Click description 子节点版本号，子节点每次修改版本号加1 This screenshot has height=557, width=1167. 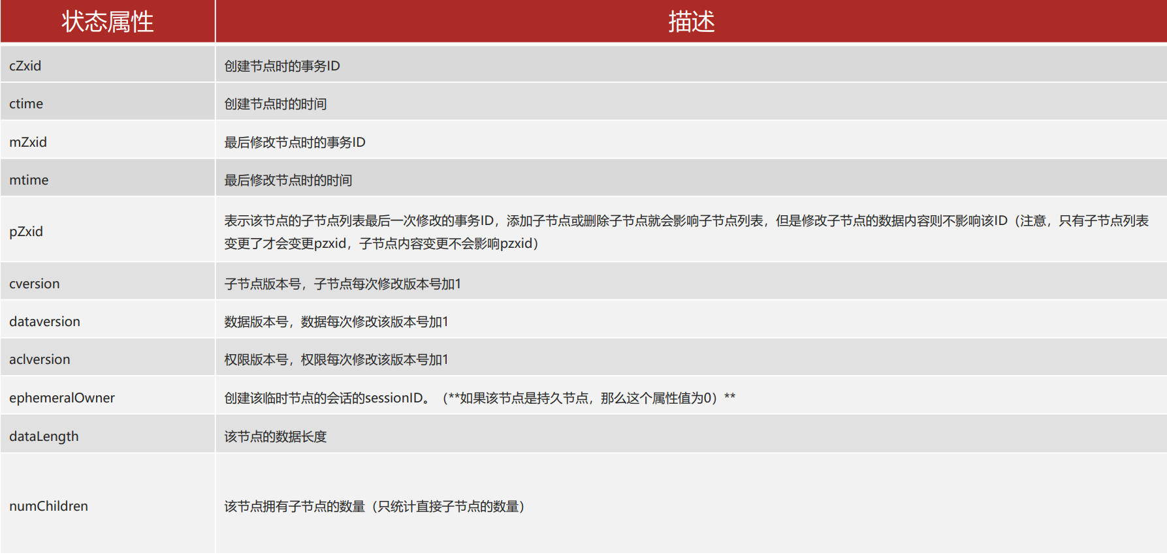[x=343, y=284]
